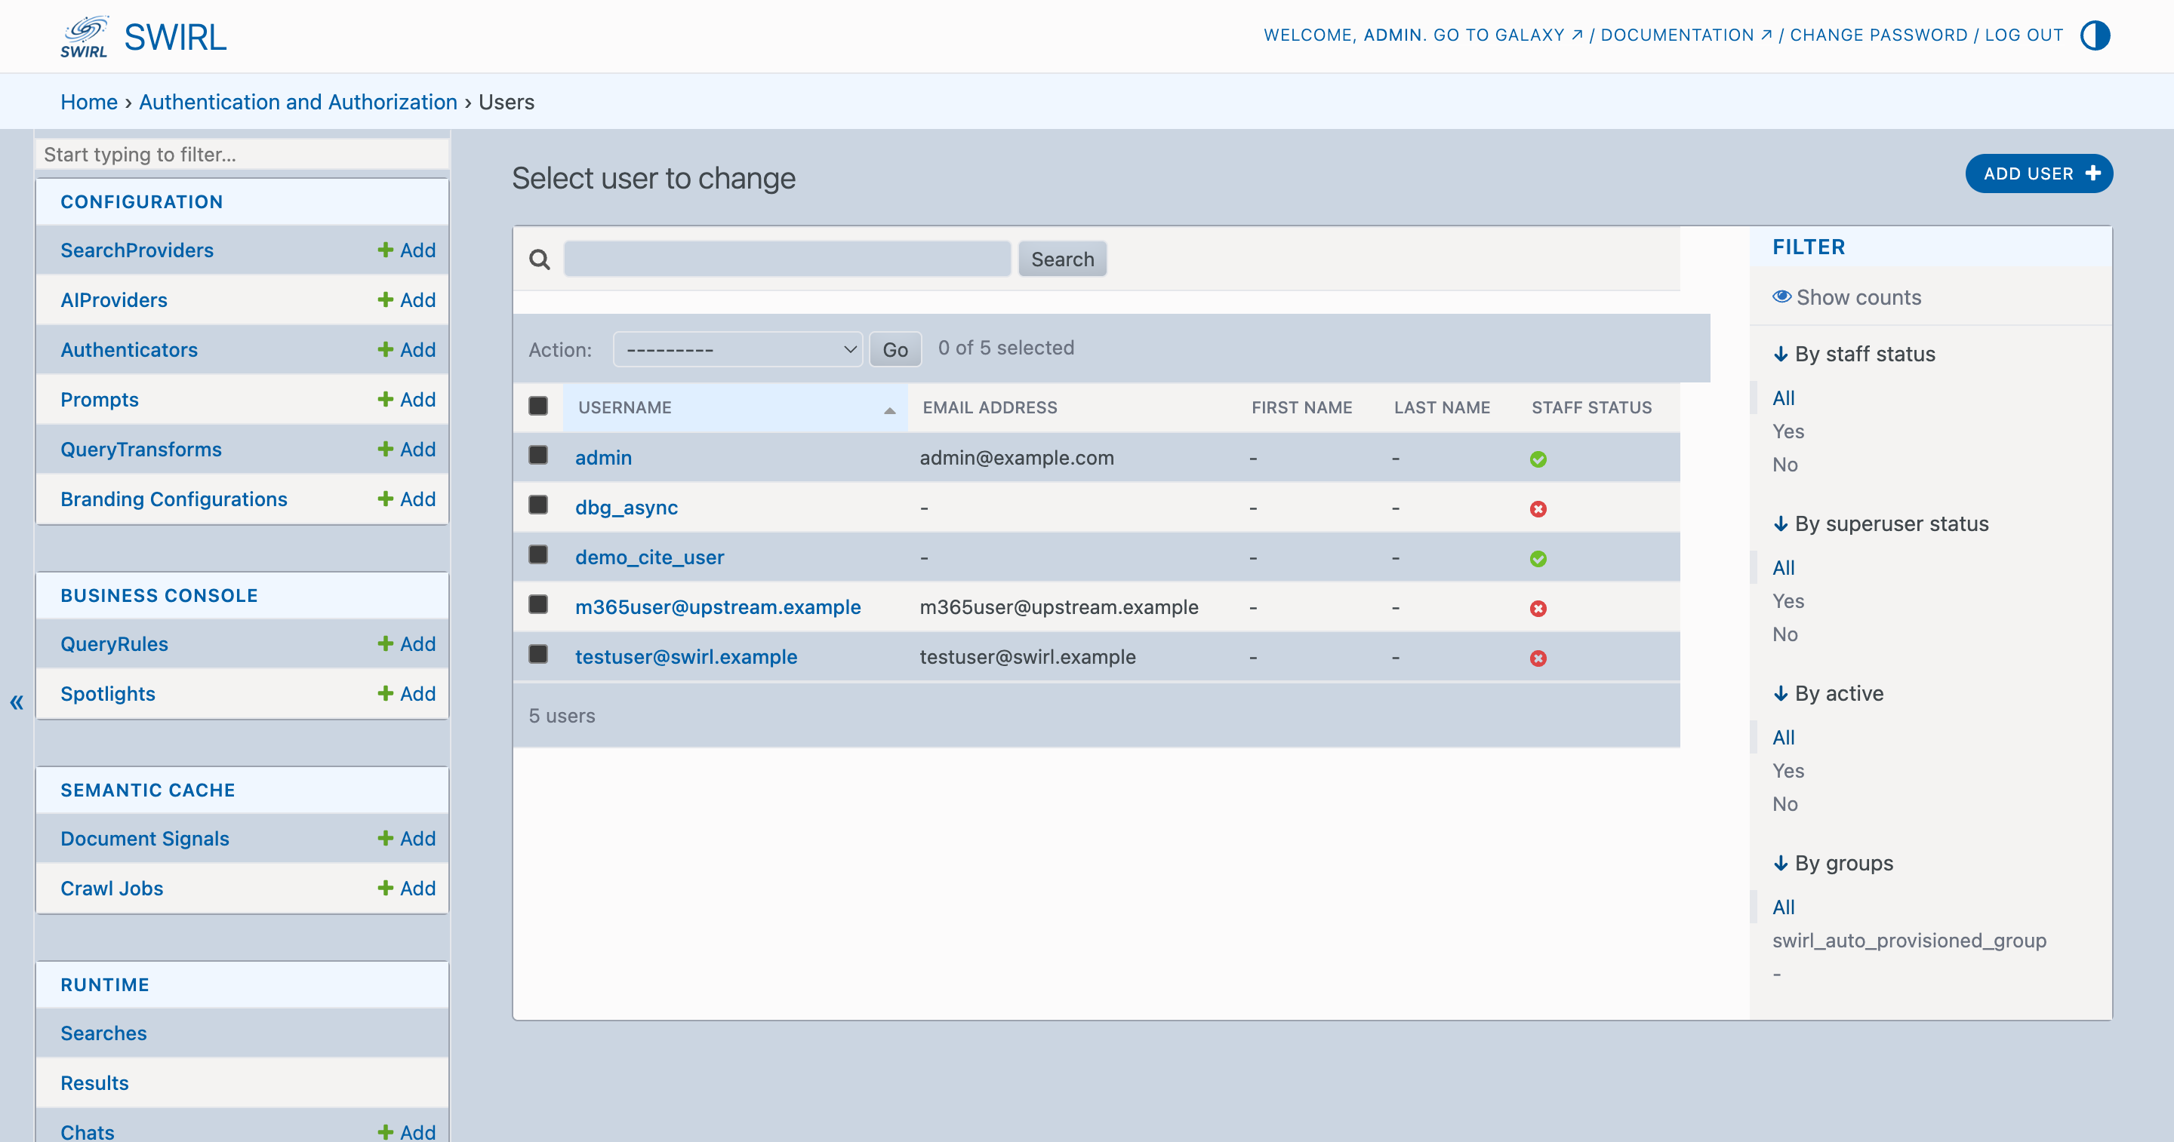
Task: Open the Semantic Cache section header
Action: 148,790
